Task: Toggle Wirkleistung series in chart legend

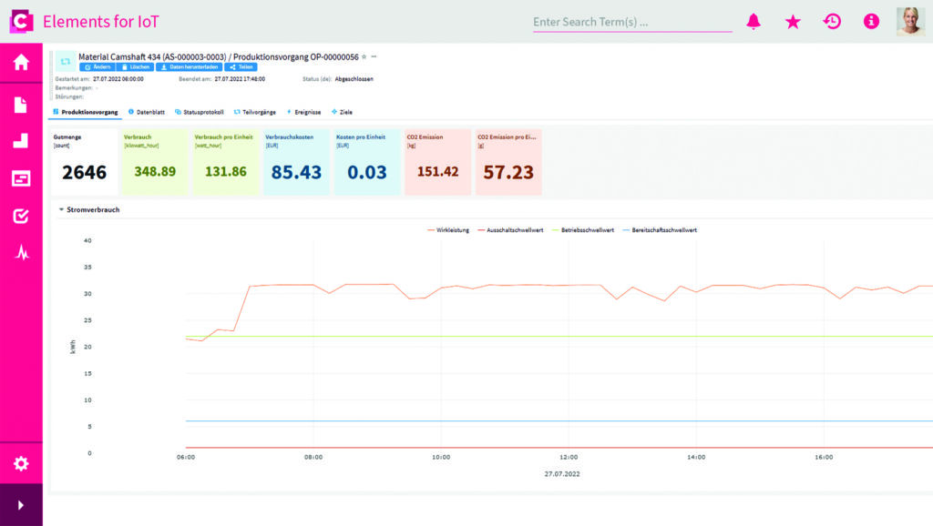Action: pyautogui.click(x=453, y=230)
